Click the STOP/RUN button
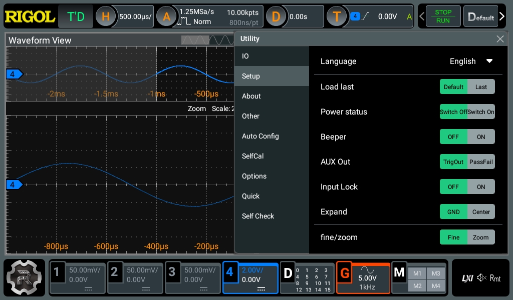The width and height of the screenshot is (513, 300). [x=443, y=16]
